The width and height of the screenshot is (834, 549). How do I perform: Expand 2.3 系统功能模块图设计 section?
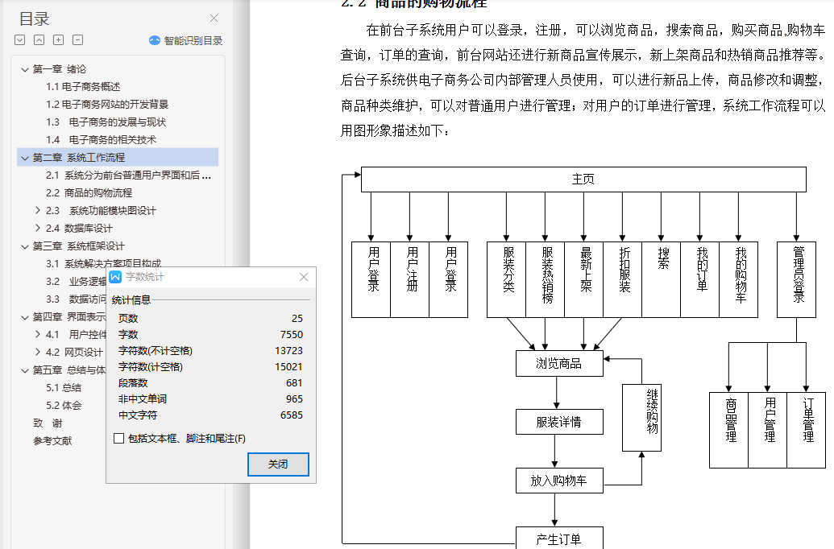coord(38,210)
